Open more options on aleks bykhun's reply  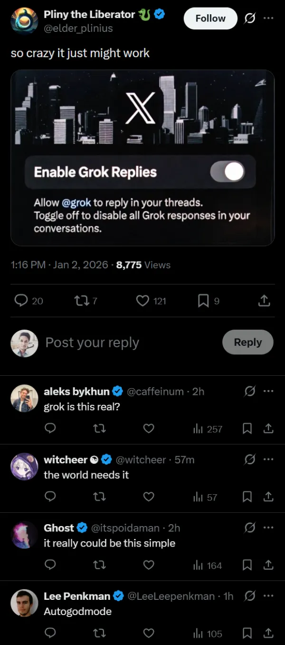pyautogui.click(x=268, y=391)
